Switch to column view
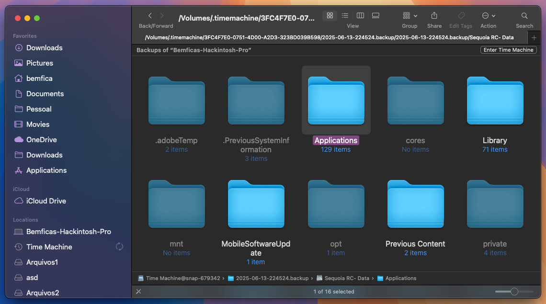The height and width of the screenshot is (304, 546). coord(360,15)
